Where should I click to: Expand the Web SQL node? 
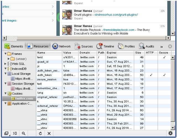5,64
